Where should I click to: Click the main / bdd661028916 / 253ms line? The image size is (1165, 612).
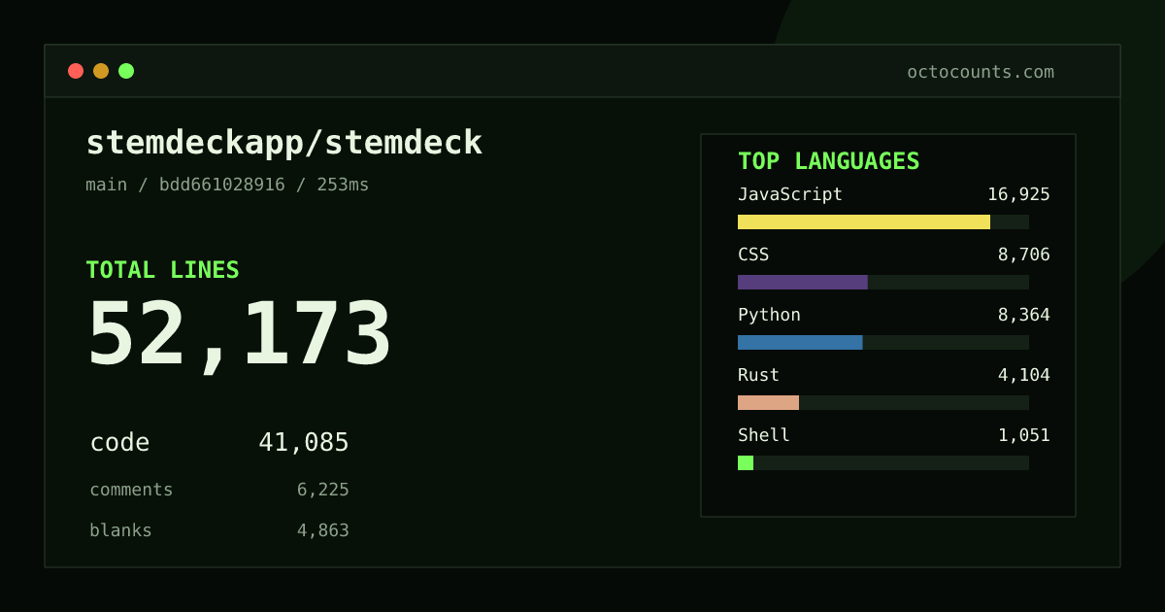pos(227,185)
